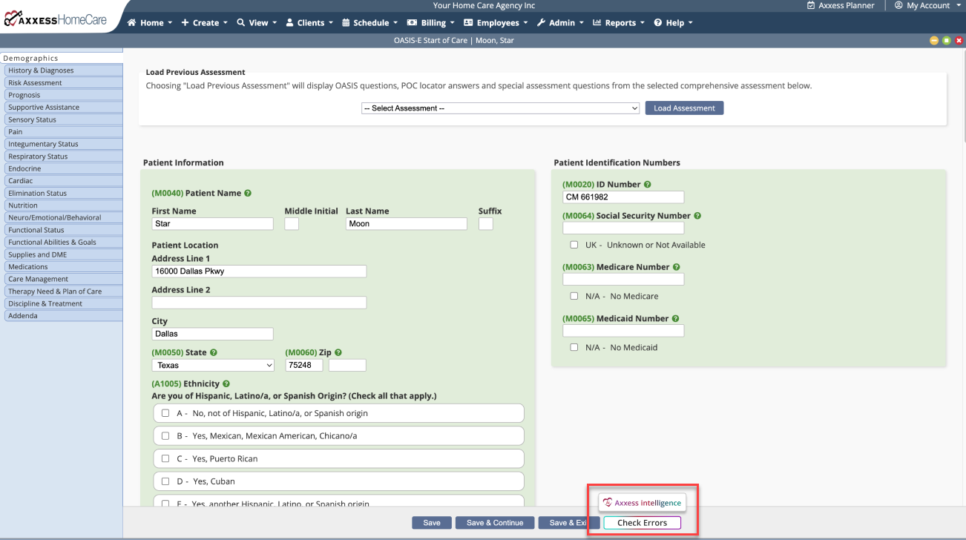Click help icon for Social Security Number
966x540 pixels.
[697, 216]
